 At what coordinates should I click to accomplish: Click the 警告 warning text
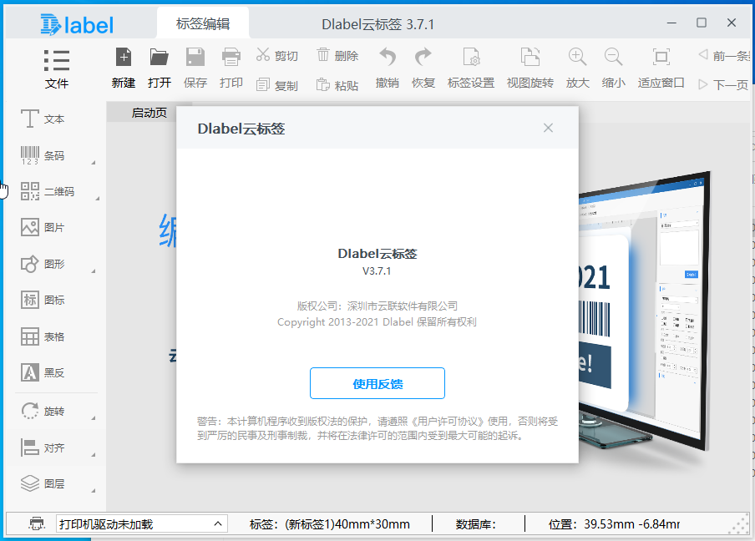click(x=377, y=428)
